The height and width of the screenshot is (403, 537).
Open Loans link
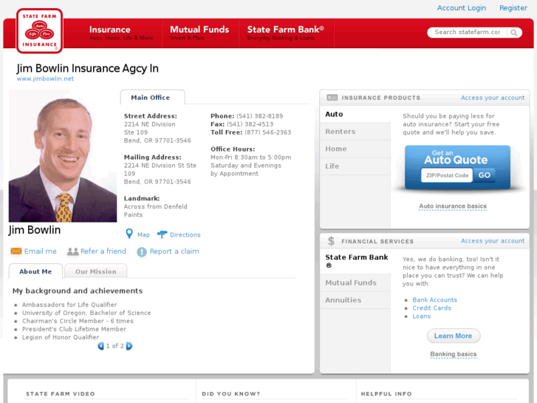[421, 316]
